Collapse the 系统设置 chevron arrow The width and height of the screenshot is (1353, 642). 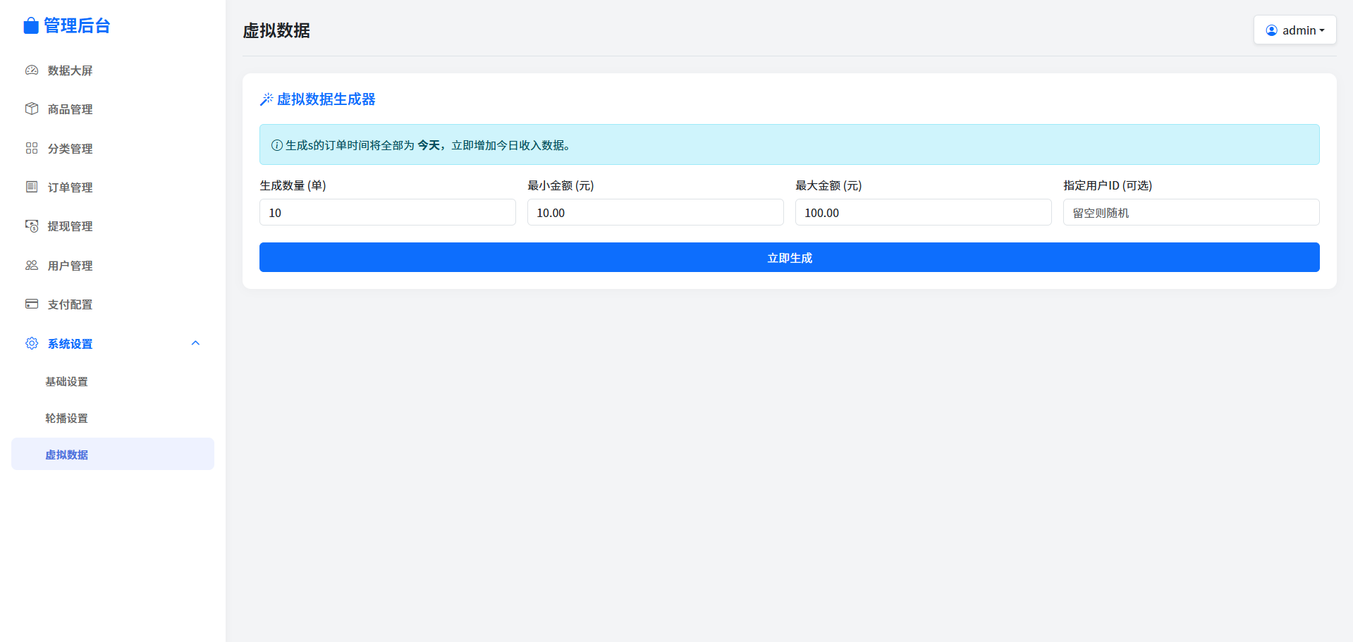click(195, 343)
